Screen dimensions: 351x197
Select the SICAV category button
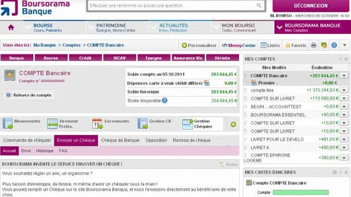pos(120,58)
